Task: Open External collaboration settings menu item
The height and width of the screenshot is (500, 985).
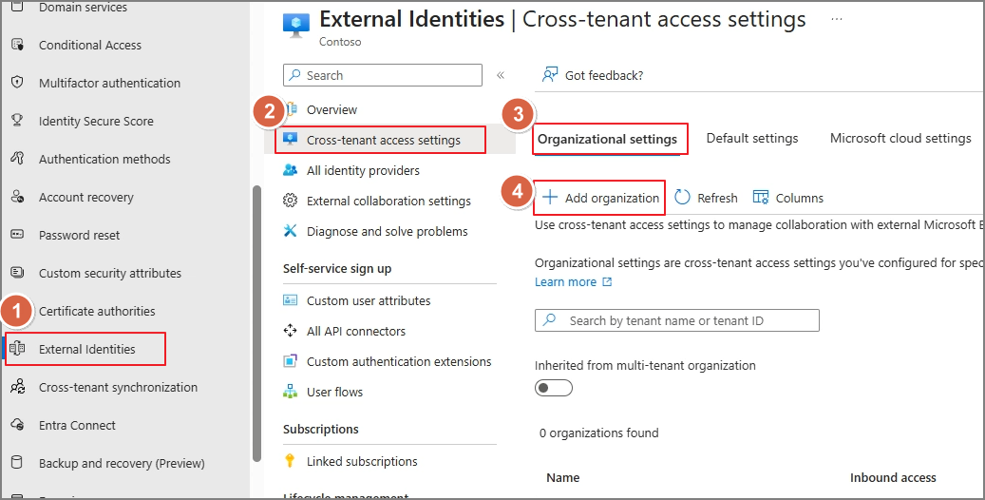Action: [390, 201]
